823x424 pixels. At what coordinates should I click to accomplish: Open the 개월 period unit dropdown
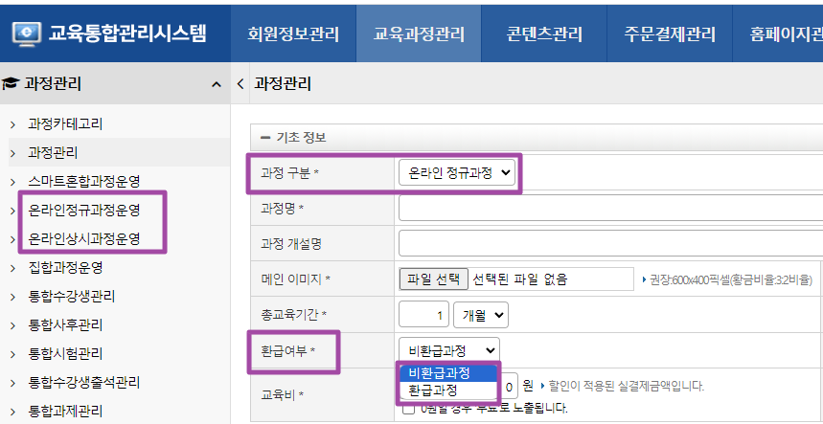point(485,314)
